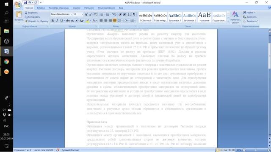271x152 pixels.
Task: Click the zoom slider handle
Action: 255,150
